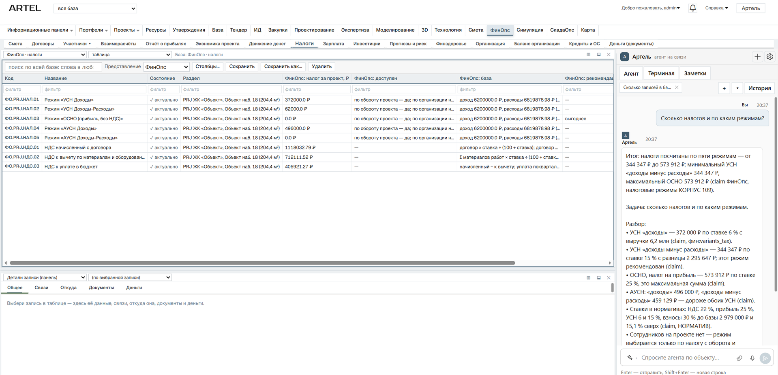Toggle column layout icon of the taxes table panel
778x375 pixels.
tap(588, 55)
